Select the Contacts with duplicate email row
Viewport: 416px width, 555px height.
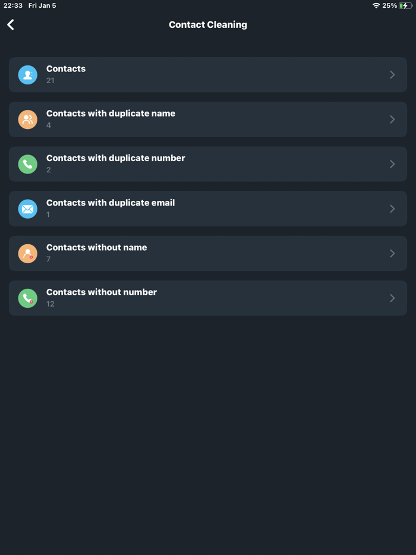pyautogui.click(x=208, y=209)
